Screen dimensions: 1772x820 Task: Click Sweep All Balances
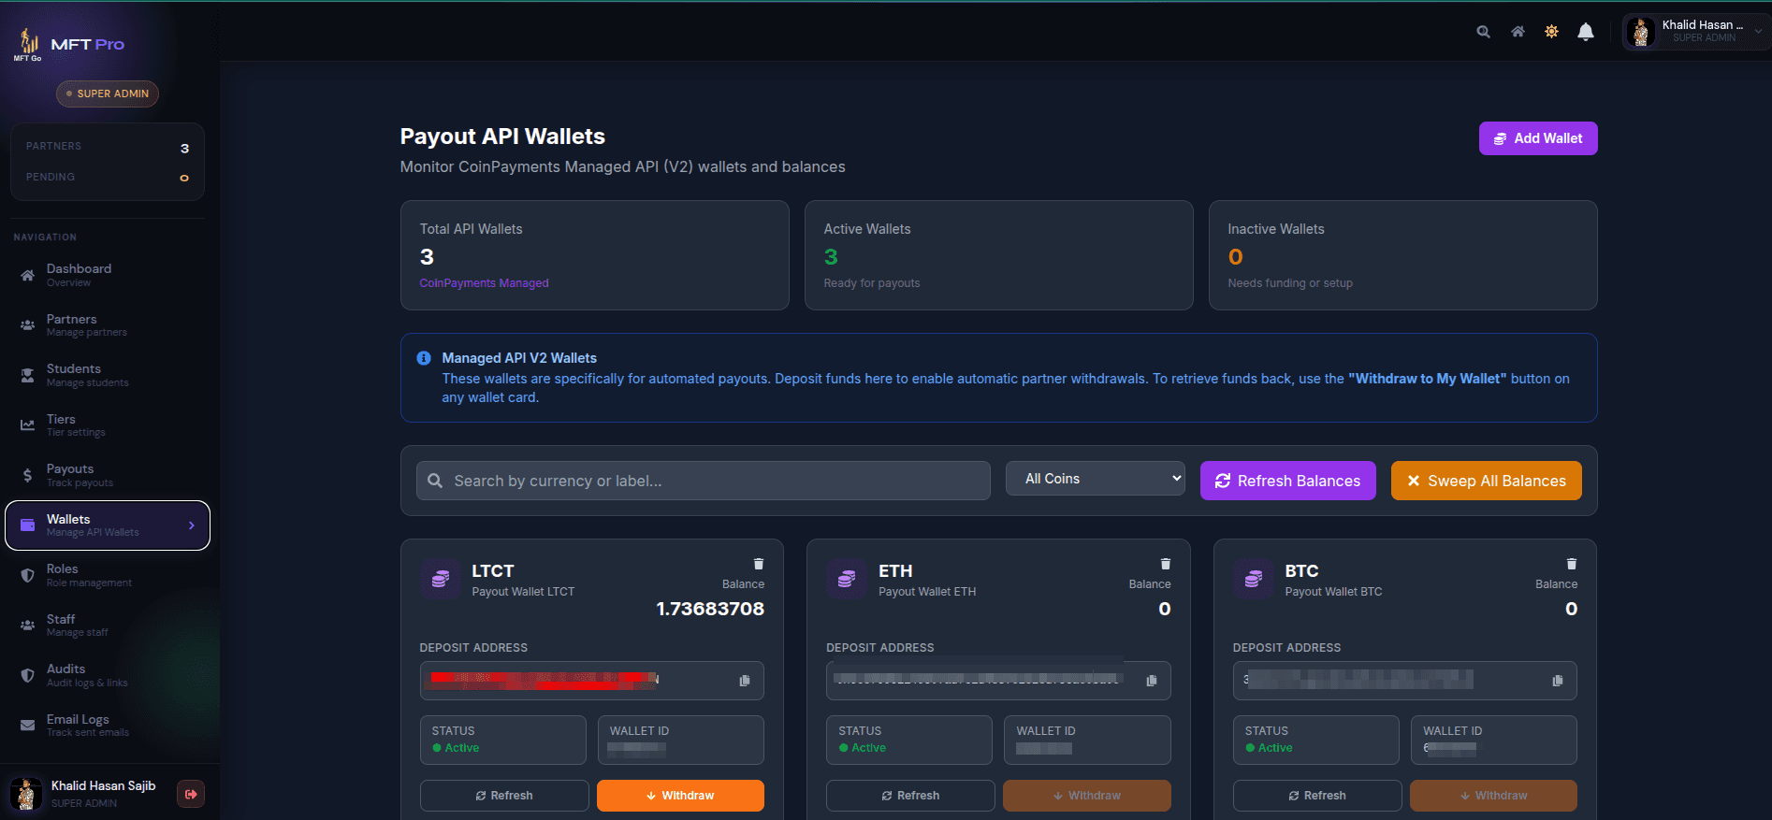coord(1487,481)
